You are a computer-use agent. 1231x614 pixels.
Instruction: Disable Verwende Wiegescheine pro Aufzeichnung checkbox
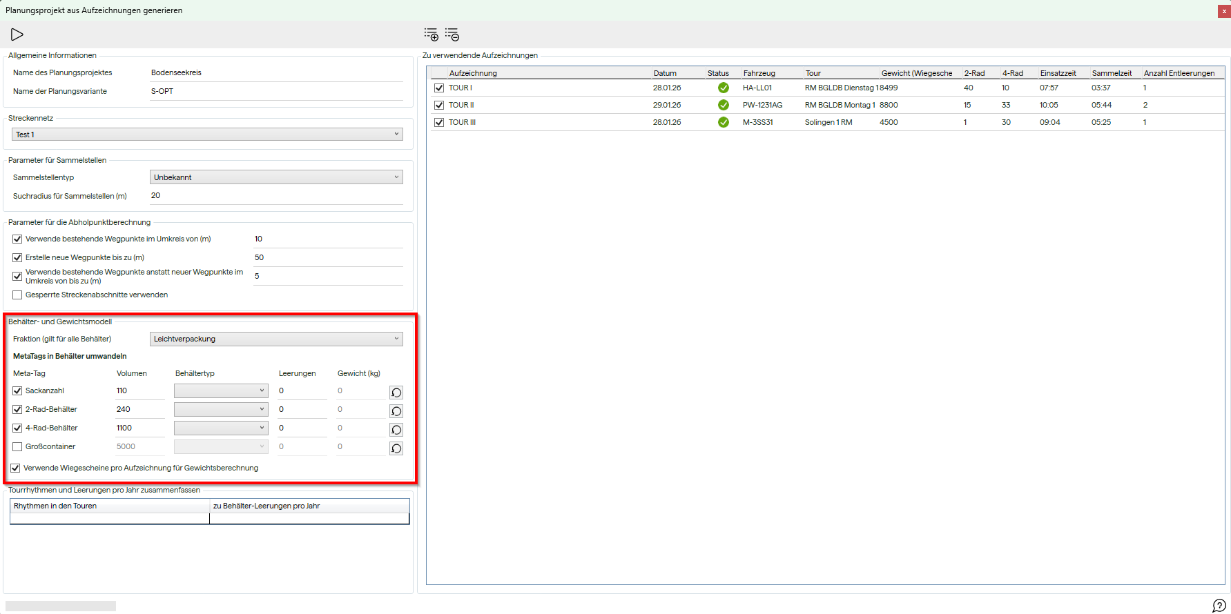point(15,468)
